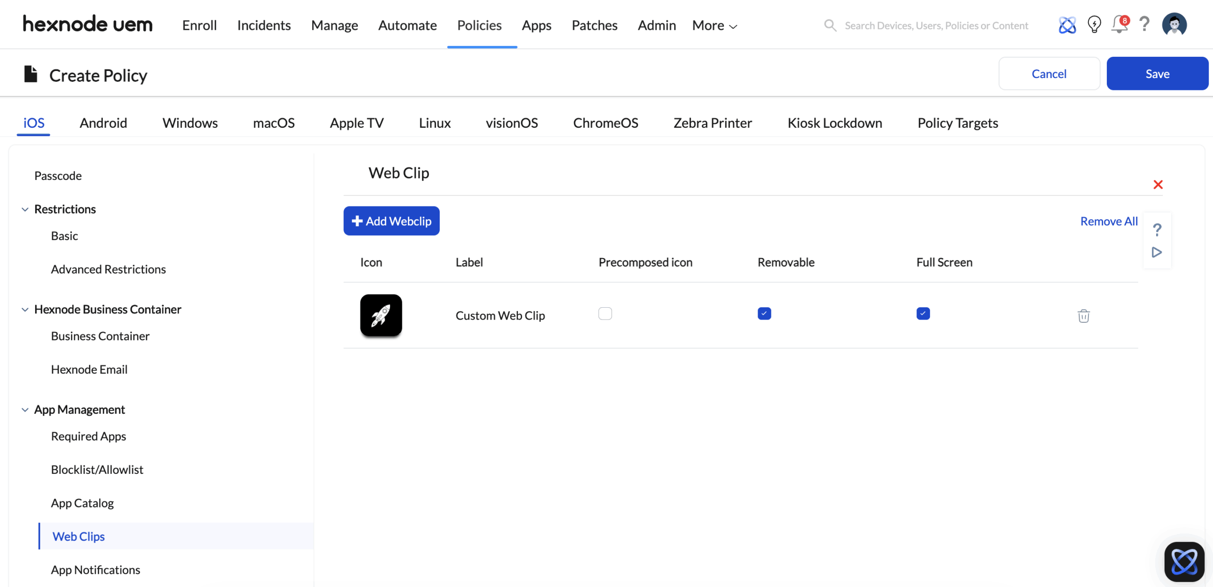Select the Policies menu
This screenshot has width=1213, height=587.
480,25
